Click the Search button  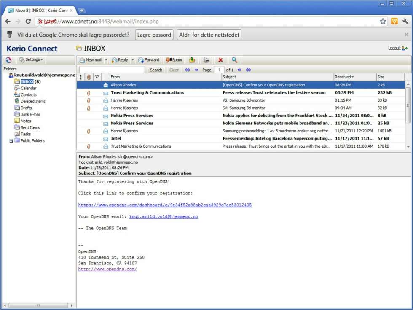point(156,70)
